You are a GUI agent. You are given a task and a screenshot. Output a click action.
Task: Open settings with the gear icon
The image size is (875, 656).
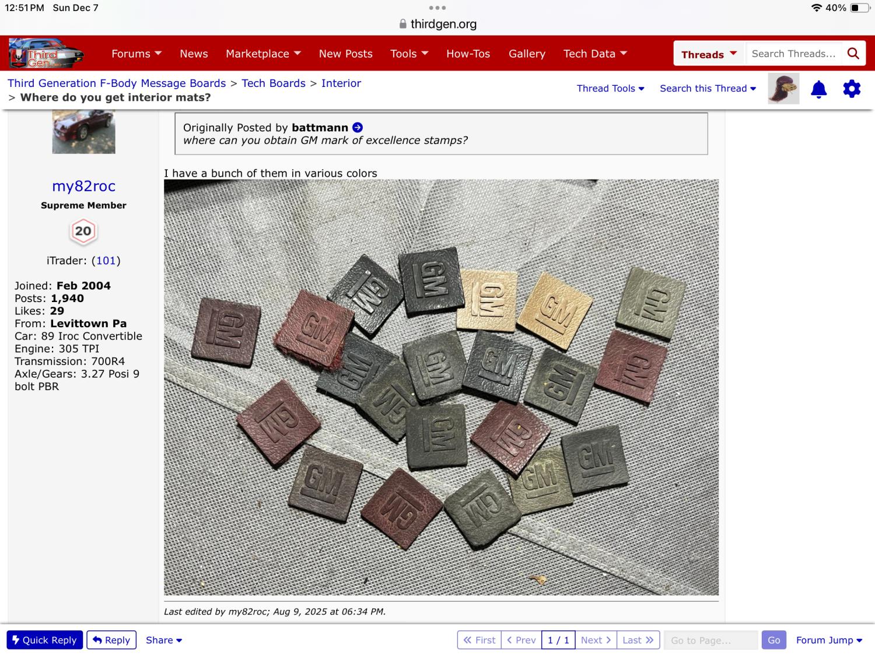852,89
